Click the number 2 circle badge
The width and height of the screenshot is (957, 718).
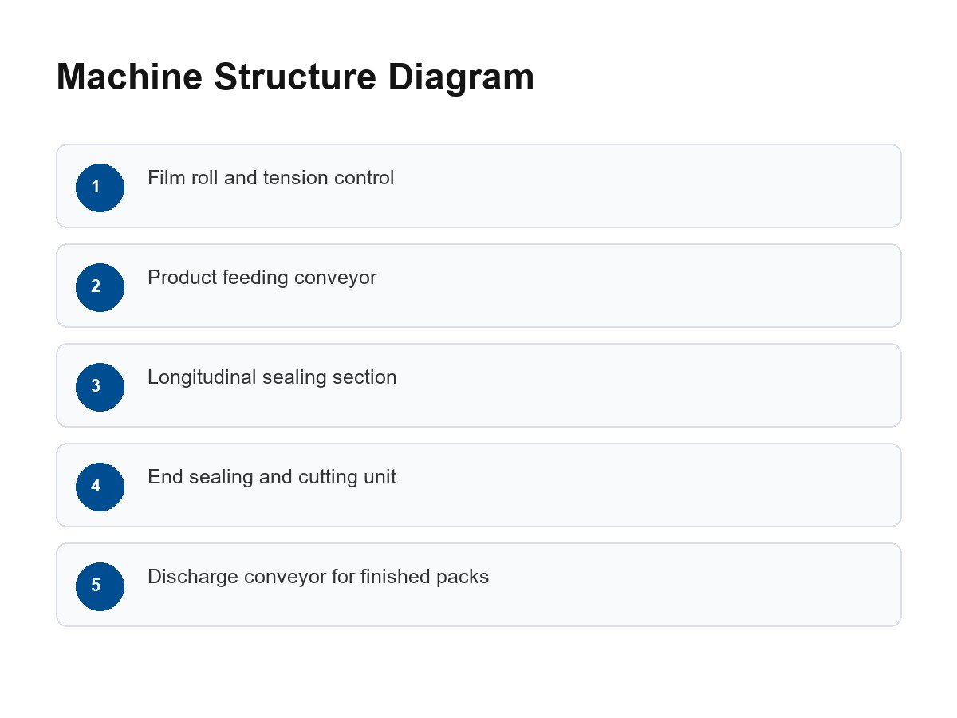tap(100, 287)
